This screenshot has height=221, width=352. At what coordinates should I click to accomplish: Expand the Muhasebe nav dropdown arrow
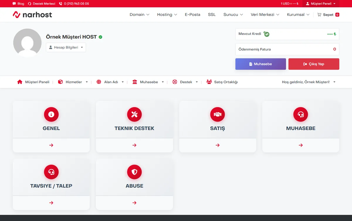[163, 82]
